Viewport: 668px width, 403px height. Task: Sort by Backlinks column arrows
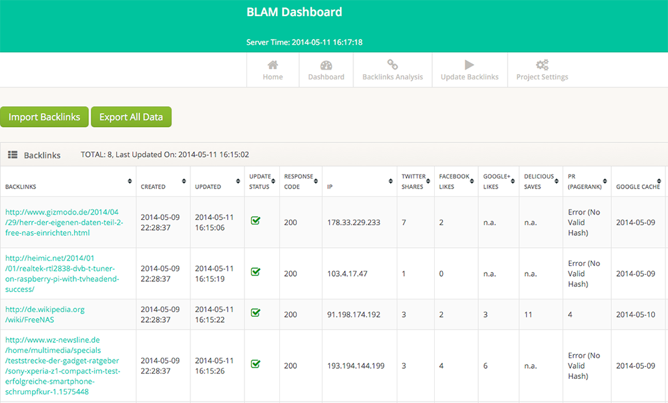(130, 181)
